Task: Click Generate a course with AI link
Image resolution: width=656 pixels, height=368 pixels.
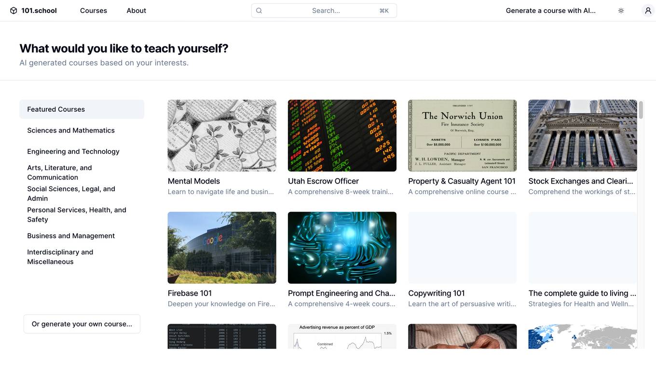Action: pyautogui.click(x=551, y=11)
